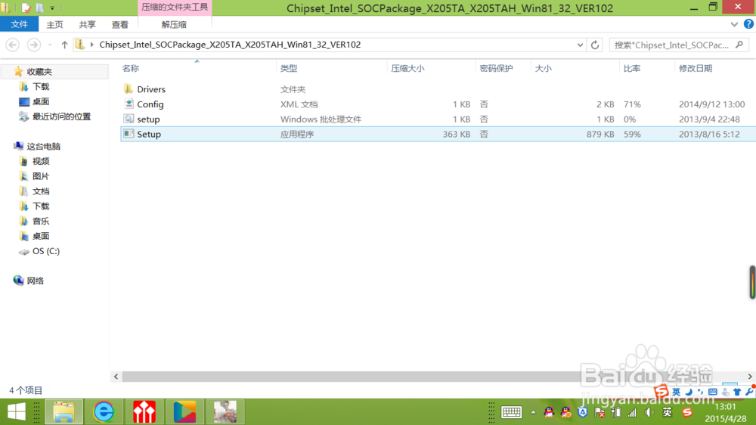Screen dimensions: 756x425
Task: Go up one folder level
Action: pyautogui.click(x=64, y=45)
